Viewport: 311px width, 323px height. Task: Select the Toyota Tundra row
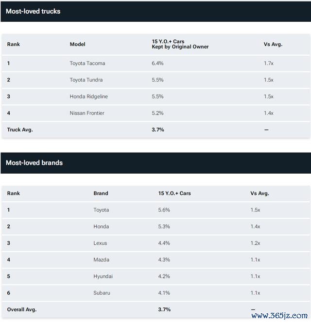point(156,80)
